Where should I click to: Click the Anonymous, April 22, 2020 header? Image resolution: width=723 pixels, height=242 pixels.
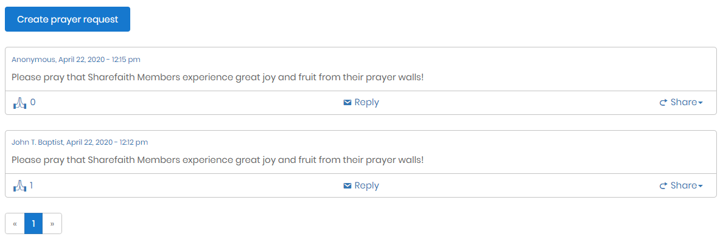point(76,60)
